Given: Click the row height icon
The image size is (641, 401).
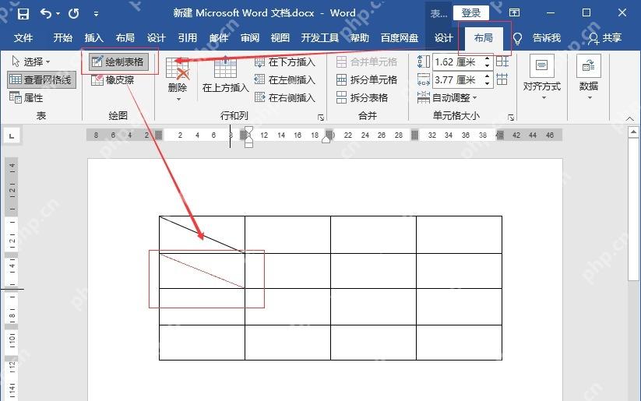Looking at the screenshot, I should (x=424, y=62).
